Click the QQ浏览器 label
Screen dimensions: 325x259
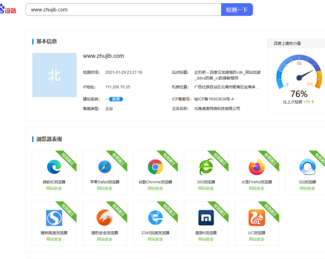point(307,182)
